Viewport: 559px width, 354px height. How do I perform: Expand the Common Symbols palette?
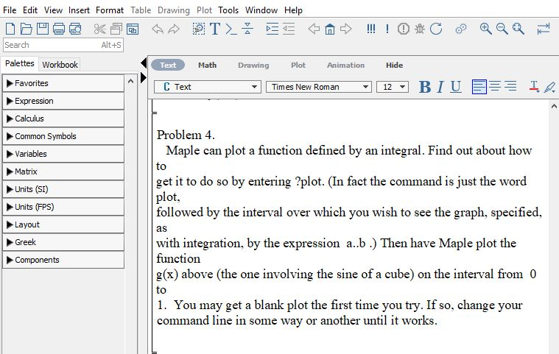[x=63, y=136]
